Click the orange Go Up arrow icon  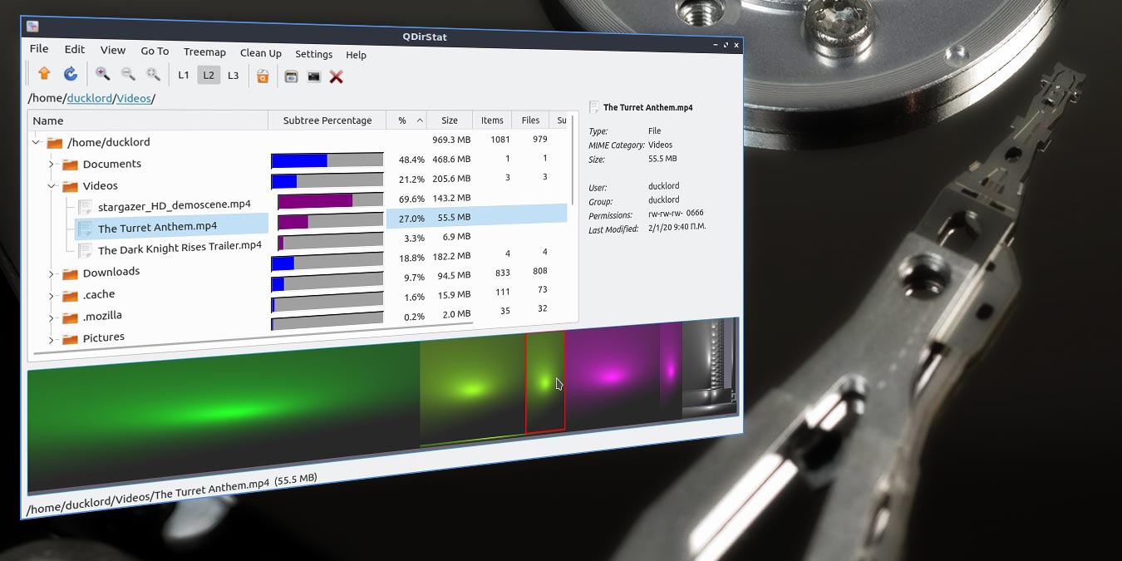[x=43, y=73]
